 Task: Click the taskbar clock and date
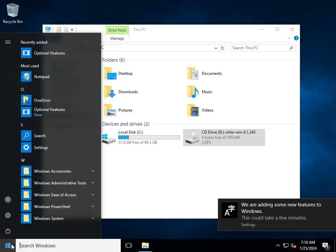[x=308, y=245]
